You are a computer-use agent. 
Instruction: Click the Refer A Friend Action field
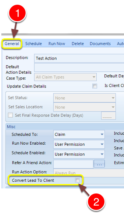[x=73, y=164]
